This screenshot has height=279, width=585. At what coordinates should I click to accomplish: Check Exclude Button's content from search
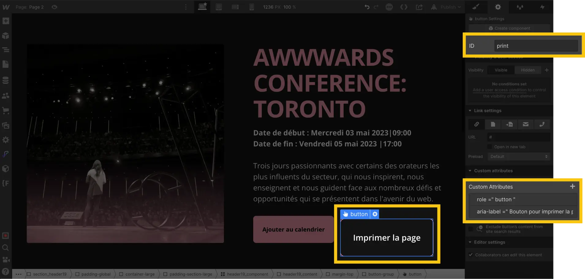point(471,229)
